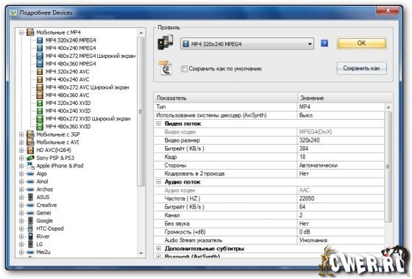
Task: Click the MP4 400x240 XVID item icon
Action: coord(40,111)
